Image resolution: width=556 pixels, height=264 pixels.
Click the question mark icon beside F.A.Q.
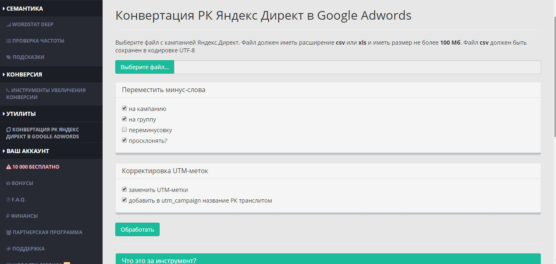9,200
